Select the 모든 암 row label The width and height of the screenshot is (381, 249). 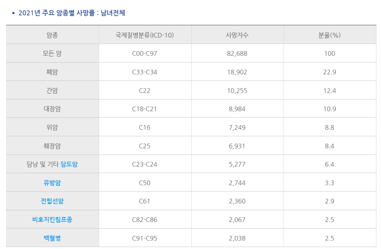52,53
